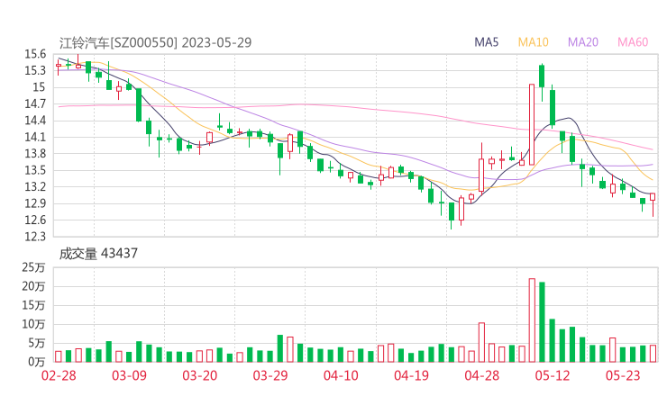Click the 14.1 price axis value
Image resolution: width=667 pixels, height=396 pixels.
pos(35,137)
